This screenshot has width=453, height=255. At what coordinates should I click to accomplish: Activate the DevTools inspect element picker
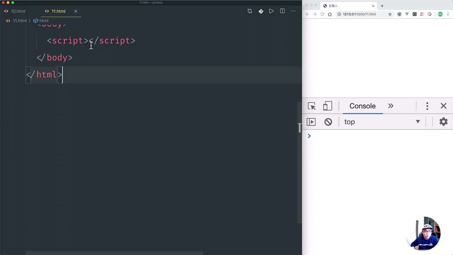pos(312,106)
